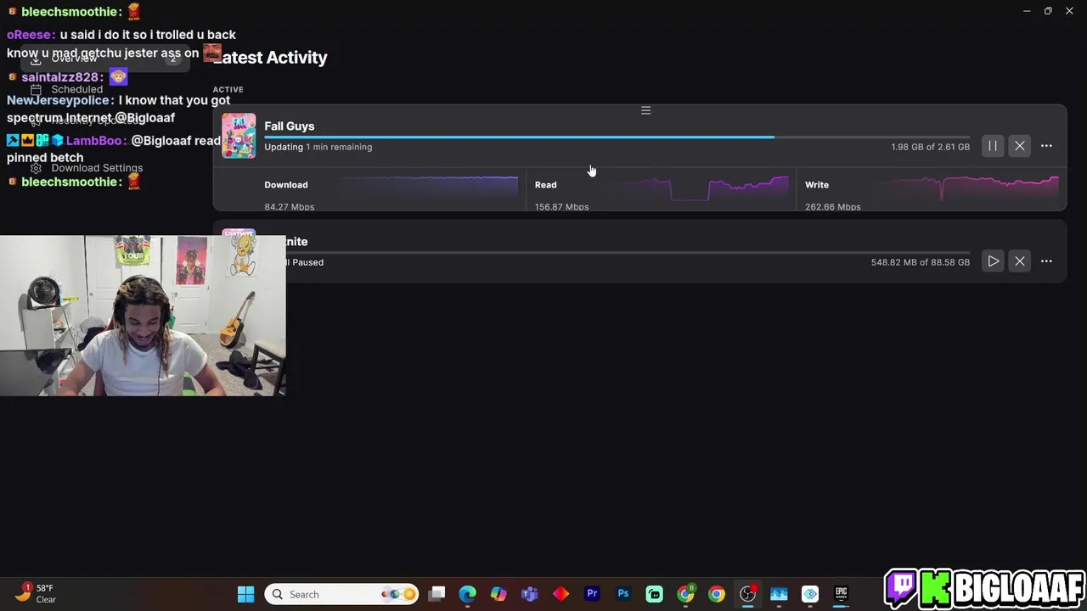Viewport: 1087px width, 611px height.
Task: Click the 'Updating 1 min remaining' status
Action: click(x=318, y=147)
